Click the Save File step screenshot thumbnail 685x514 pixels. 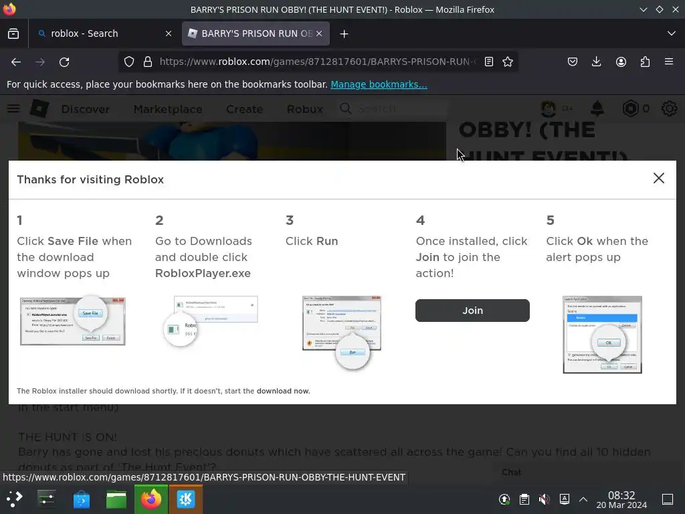73,321
